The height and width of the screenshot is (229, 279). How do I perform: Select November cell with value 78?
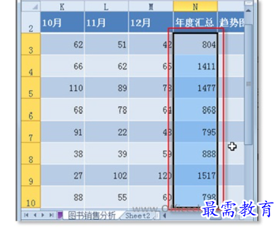[106, 109]
